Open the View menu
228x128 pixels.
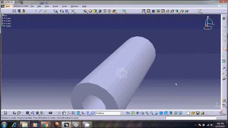pyautogui.click(x=47, y=6)
